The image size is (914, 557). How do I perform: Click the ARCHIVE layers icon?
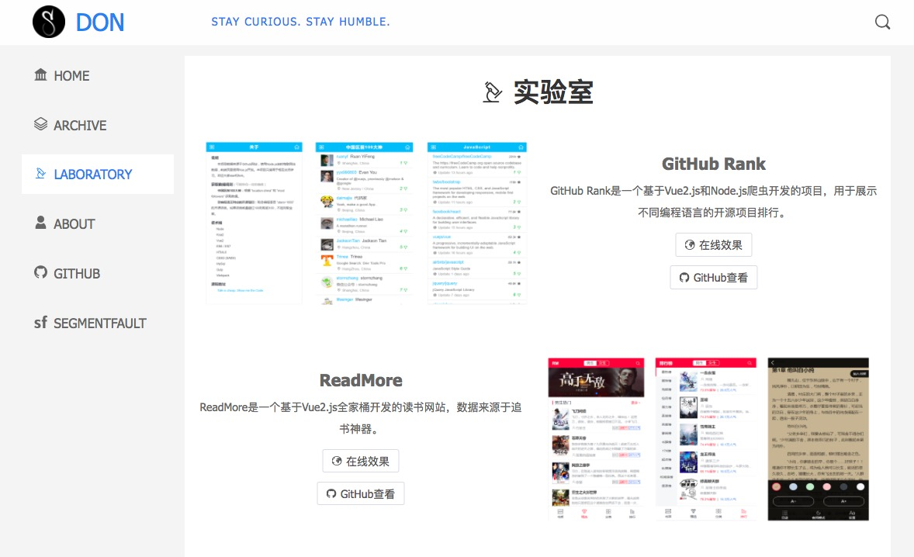[x=41, y=124]
